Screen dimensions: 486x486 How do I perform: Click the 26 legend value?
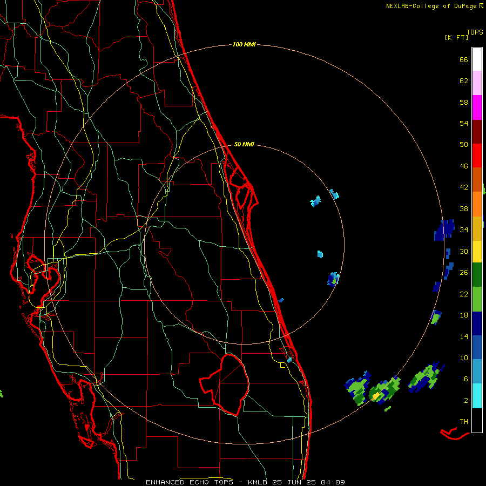click(464, 273)
